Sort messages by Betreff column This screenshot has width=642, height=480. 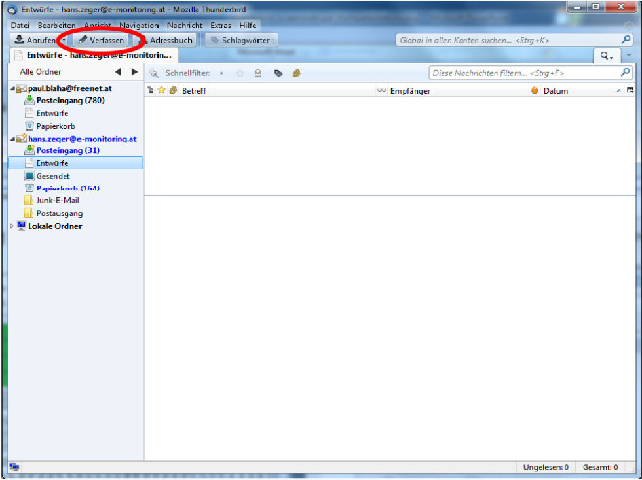point(277,91)
